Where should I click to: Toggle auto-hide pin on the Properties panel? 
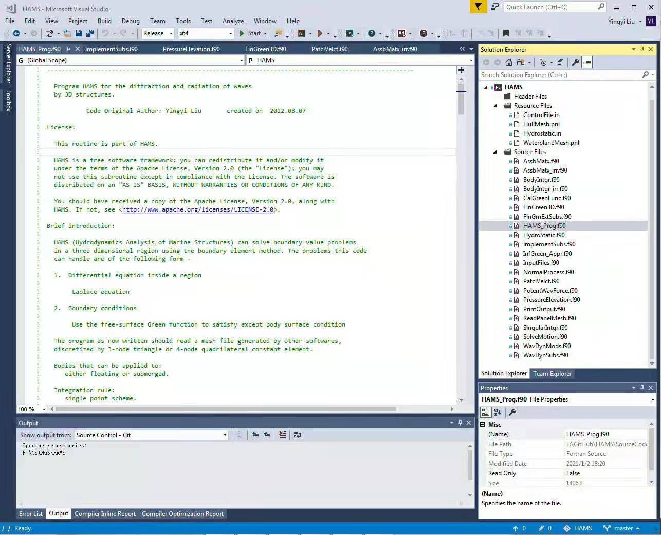point(642,388)
